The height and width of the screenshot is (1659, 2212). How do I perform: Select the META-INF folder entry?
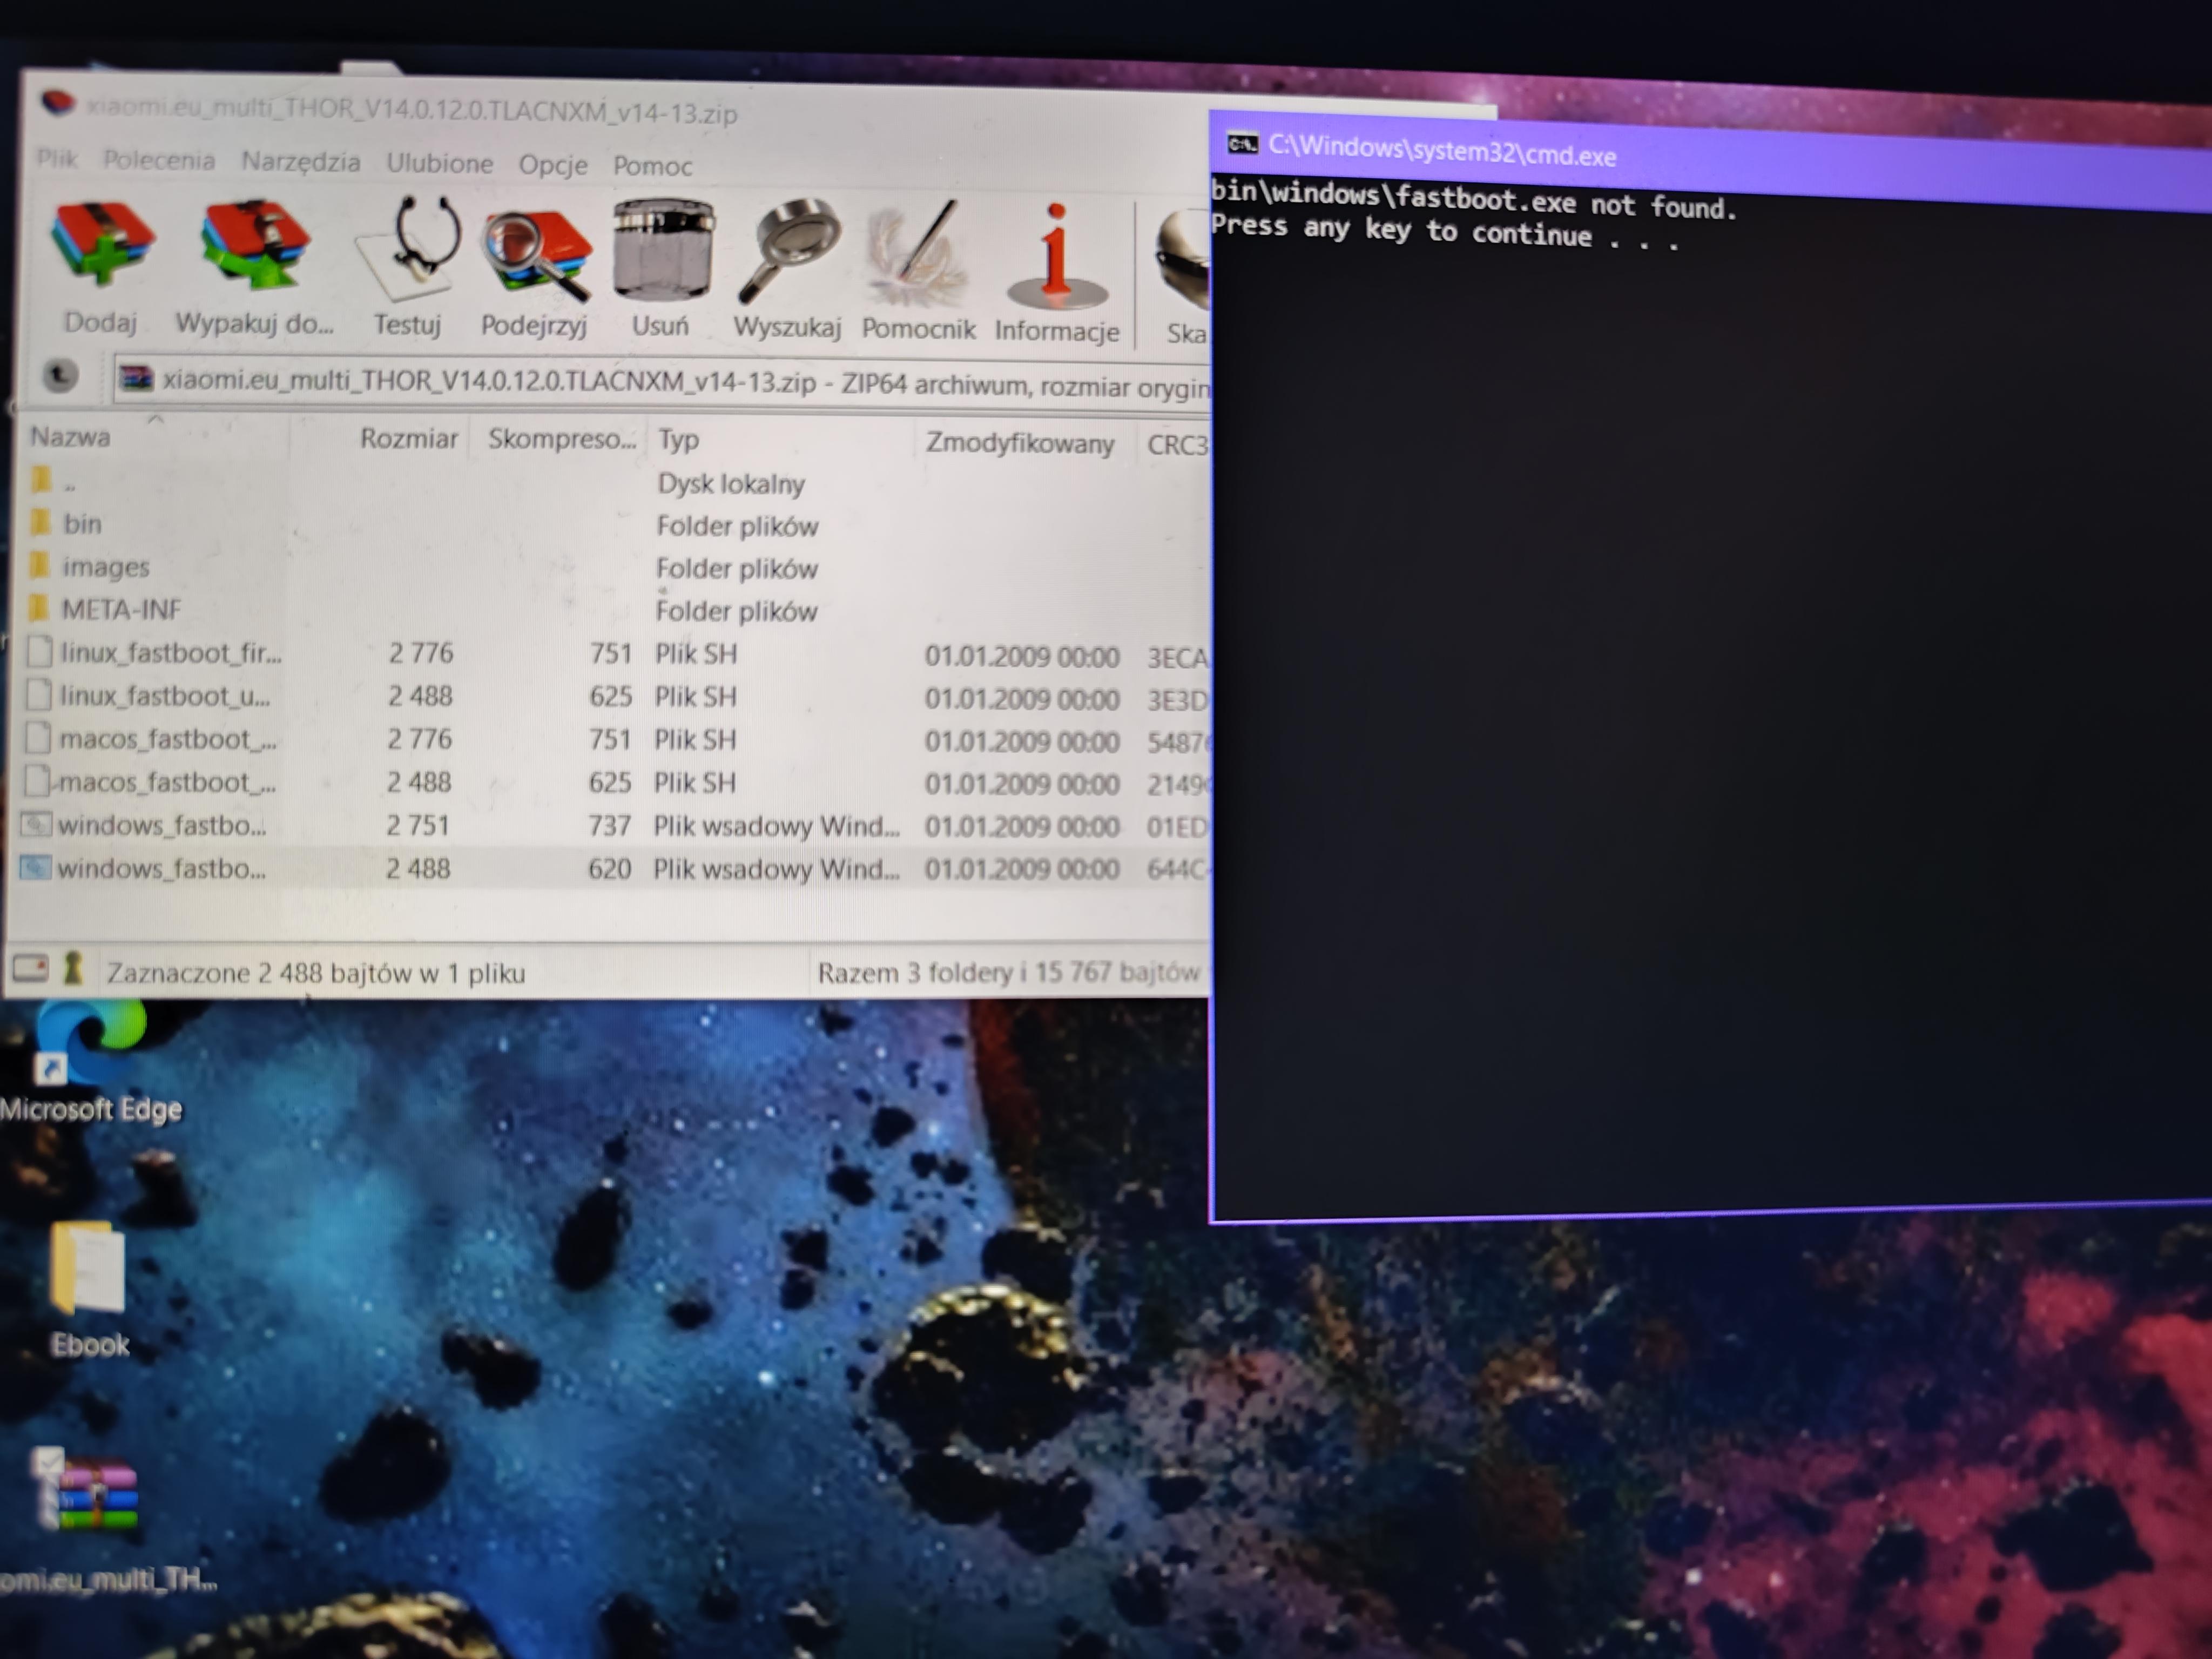(x=121, y=609)
